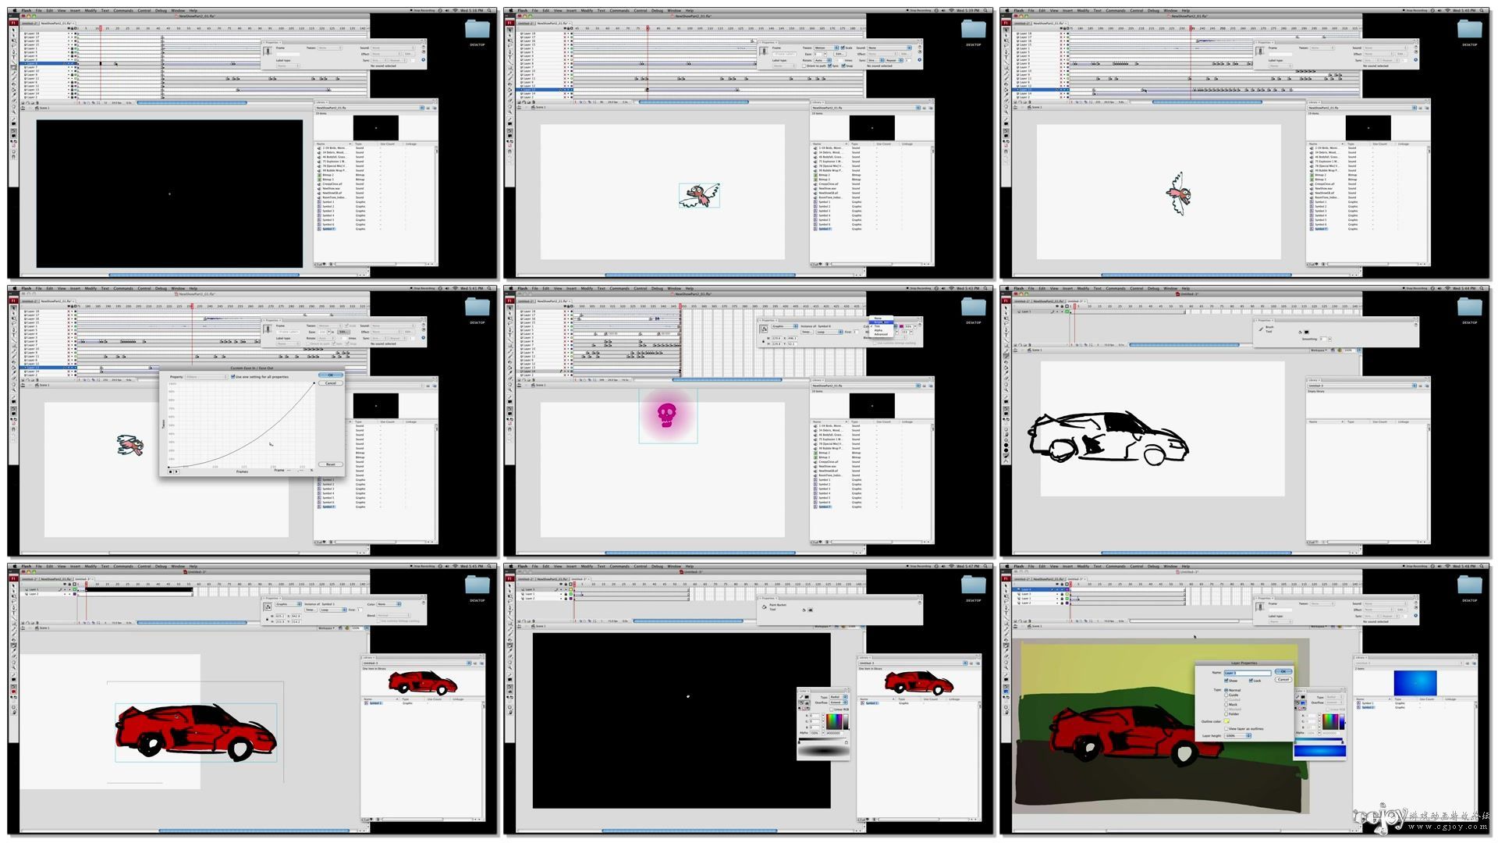The width and height of the screenshot is (1498, 843).
Task: Click OK in the Layer Properties dialog
Action: tap(1283, 671)
